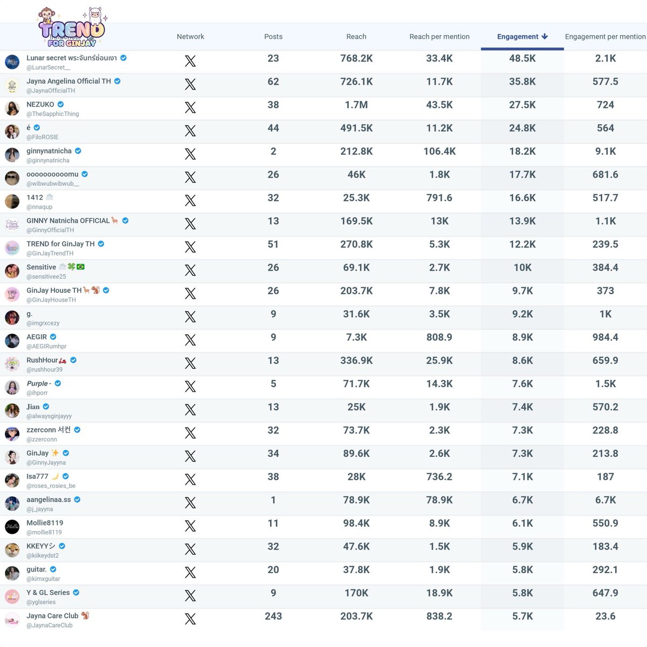
Task: Click the 9.1K engagement per mention value
Action: (x=605, y=151)
